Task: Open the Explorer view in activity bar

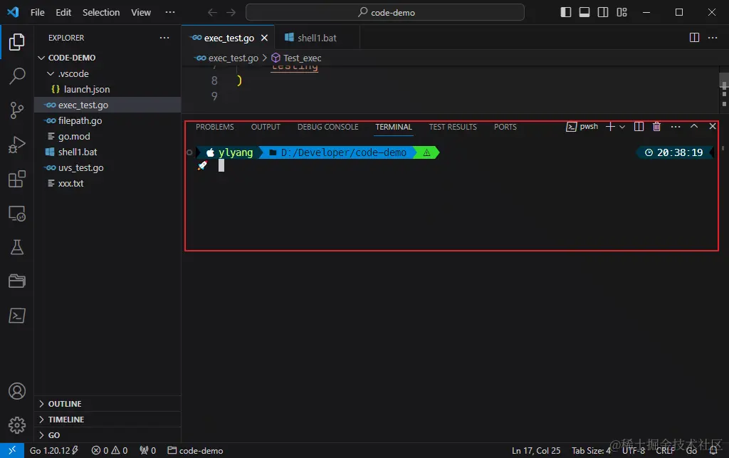Action: 17,42
